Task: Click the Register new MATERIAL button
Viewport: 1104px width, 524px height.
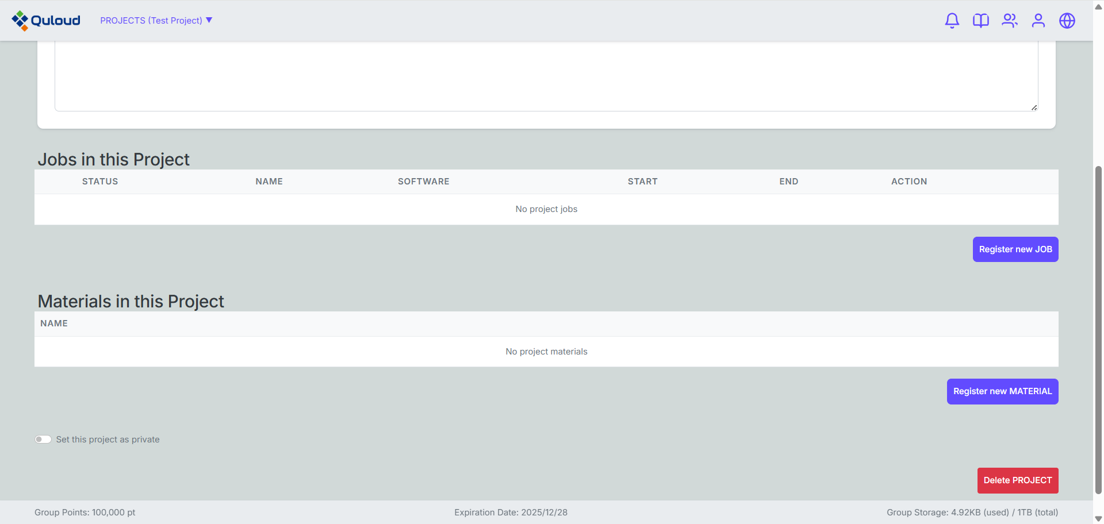Action: (x=1002, y=391)
